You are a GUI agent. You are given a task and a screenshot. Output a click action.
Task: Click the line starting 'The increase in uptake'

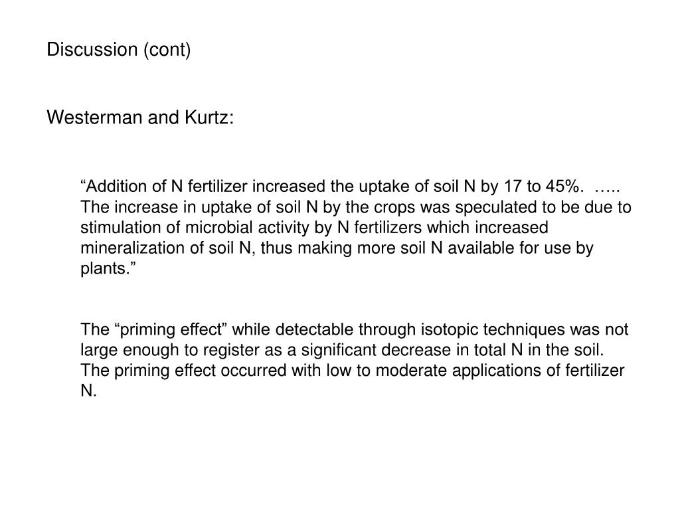[356, 207]
